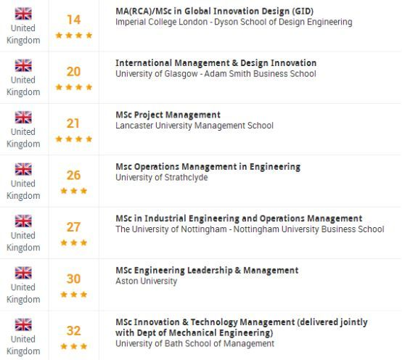Open MSc Project Management program

168,115
